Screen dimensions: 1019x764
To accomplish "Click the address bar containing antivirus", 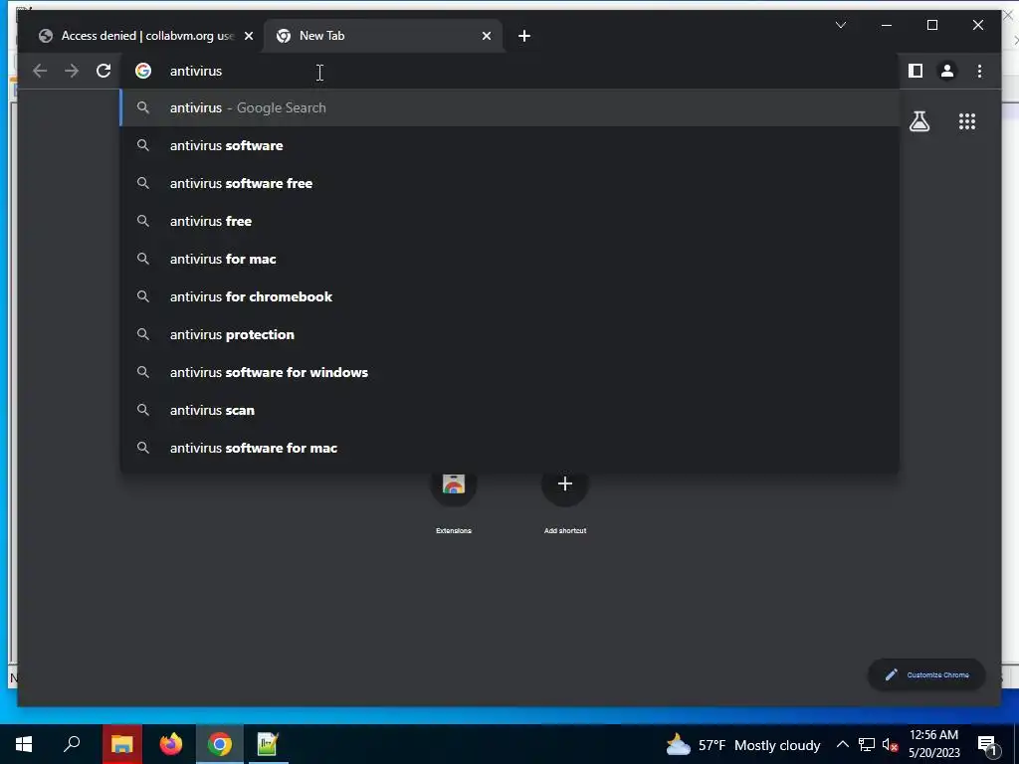I will [x=510, y=71].
